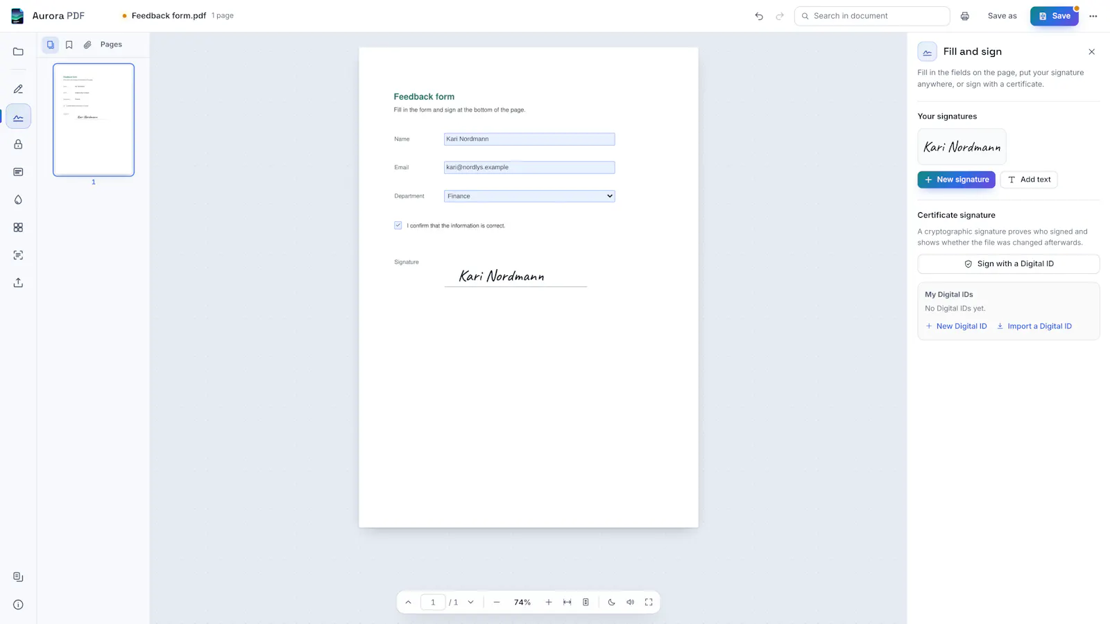This screenshot has width=1110, height=624.
Task: Open the Fill and sign sidebar tool
Action: click(18, 116)
